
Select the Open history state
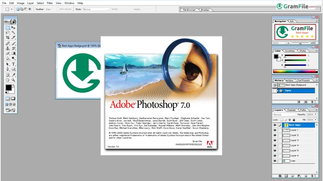[x=294, y=90]
